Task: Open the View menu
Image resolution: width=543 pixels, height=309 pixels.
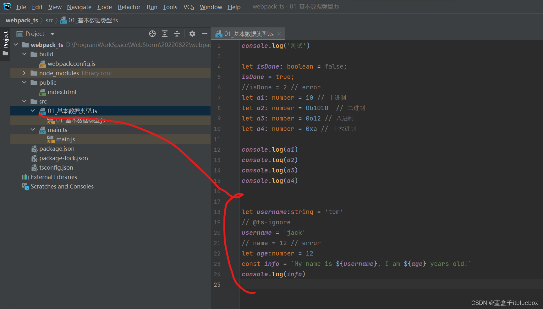Action: (x=55, y=7)
